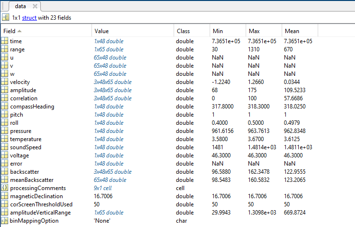355x227 pixels.
Task: Click the Value column header
Action: (133, 31)
